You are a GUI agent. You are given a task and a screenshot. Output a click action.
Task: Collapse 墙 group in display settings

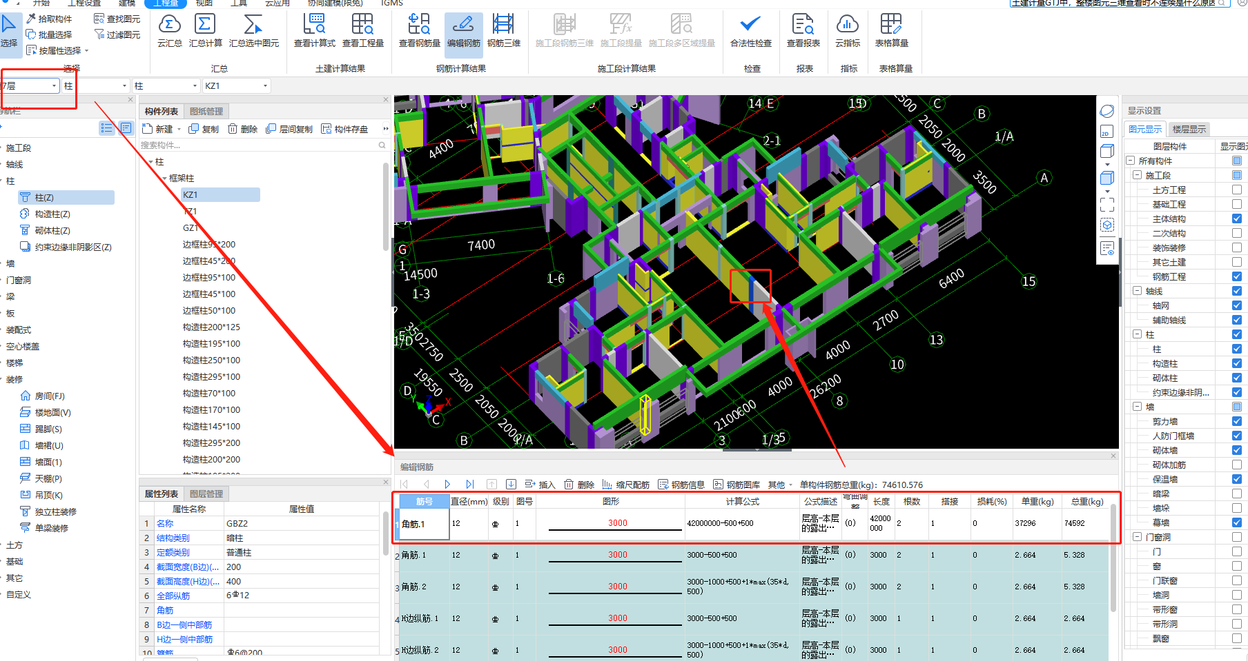pos(1137,407)
